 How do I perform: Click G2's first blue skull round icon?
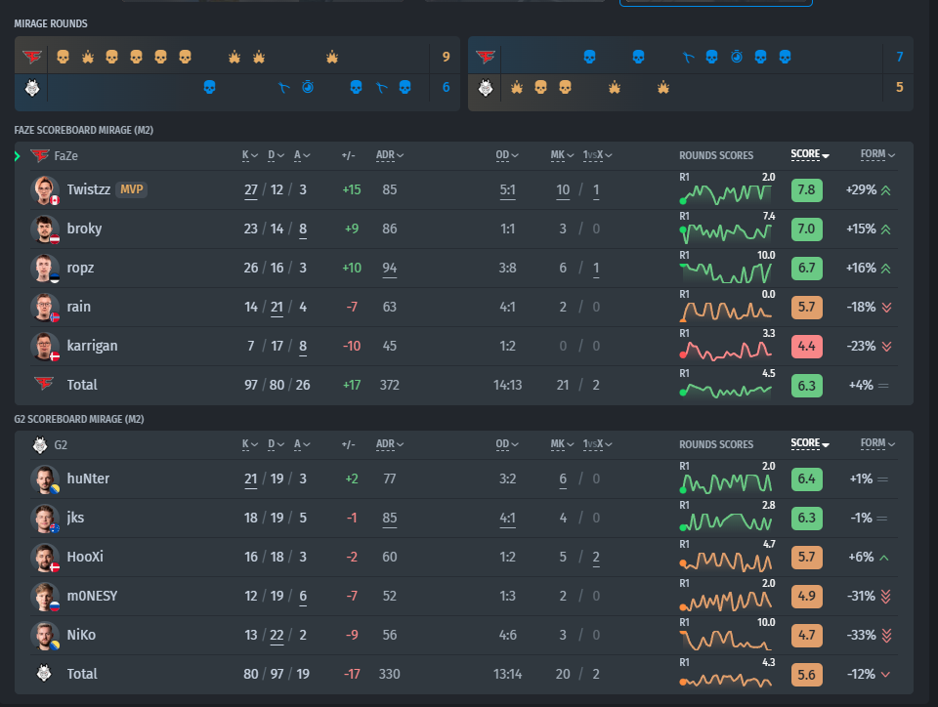pos(209,87)
